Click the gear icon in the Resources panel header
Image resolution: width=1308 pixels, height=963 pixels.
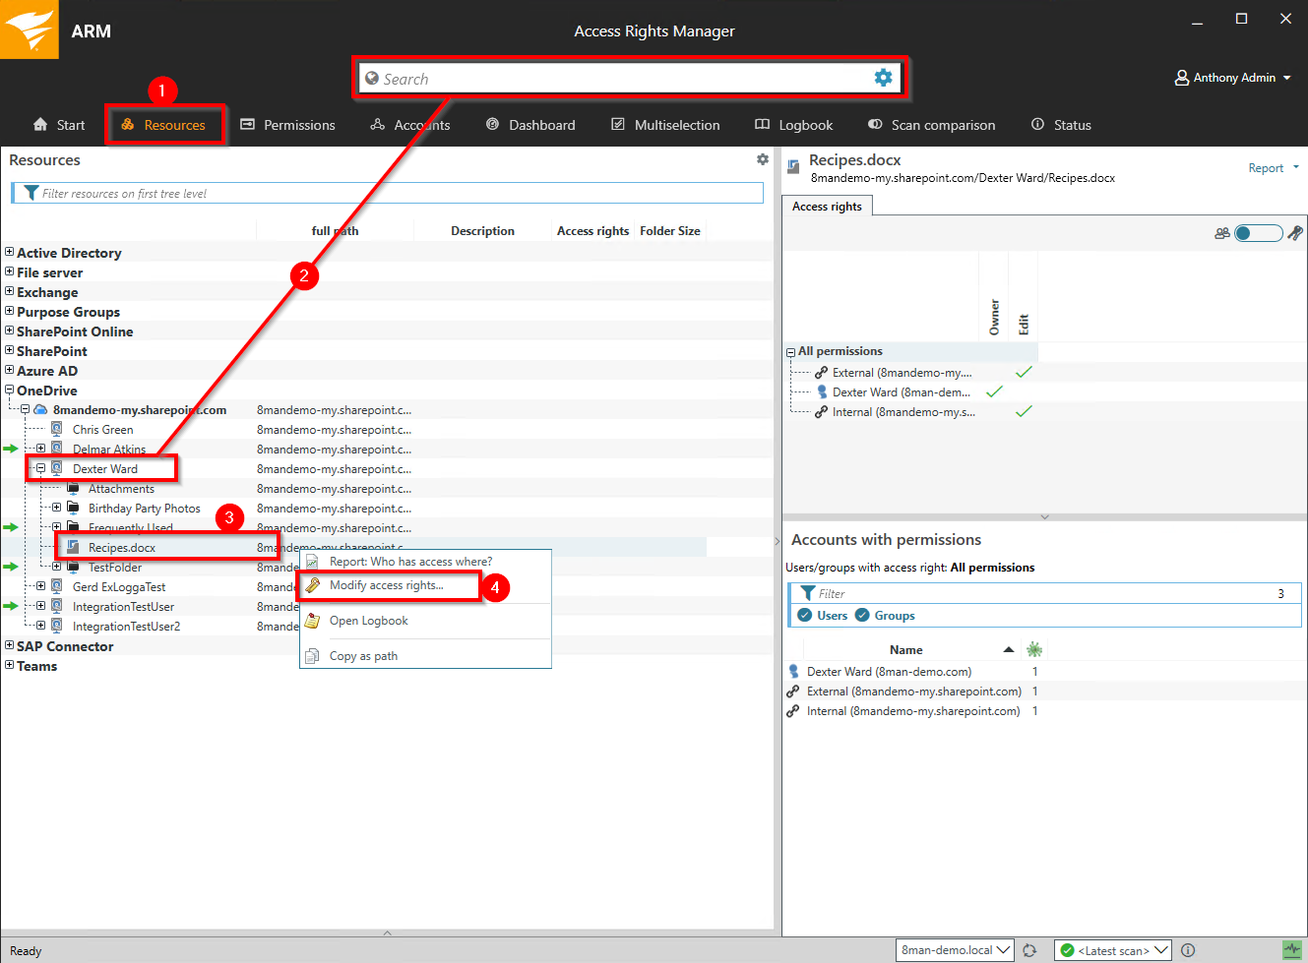(x=763, y=158)
